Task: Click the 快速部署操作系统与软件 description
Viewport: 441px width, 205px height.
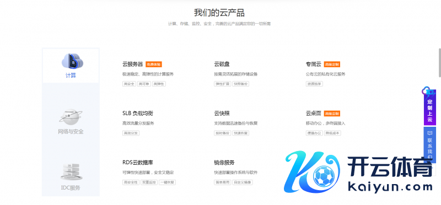Action: click(x=236, y=172)
